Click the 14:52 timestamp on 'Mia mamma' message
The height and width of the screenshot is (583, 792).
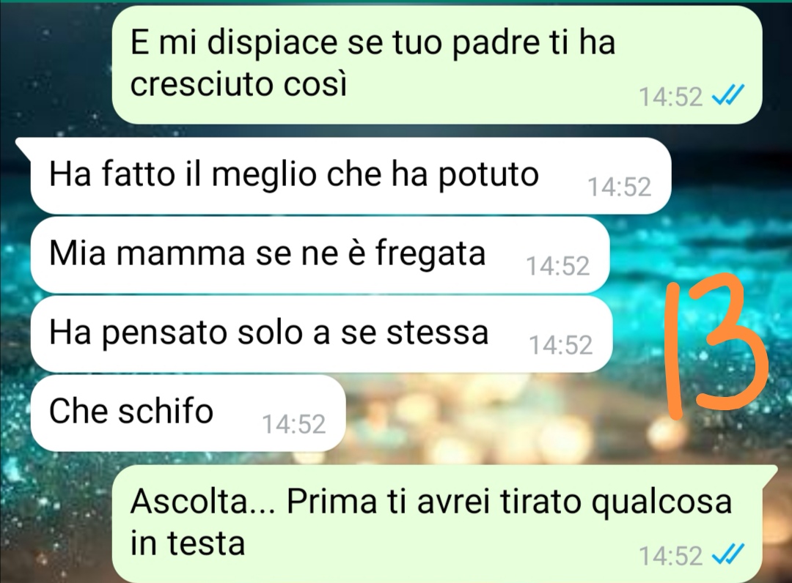coord(558,266)
